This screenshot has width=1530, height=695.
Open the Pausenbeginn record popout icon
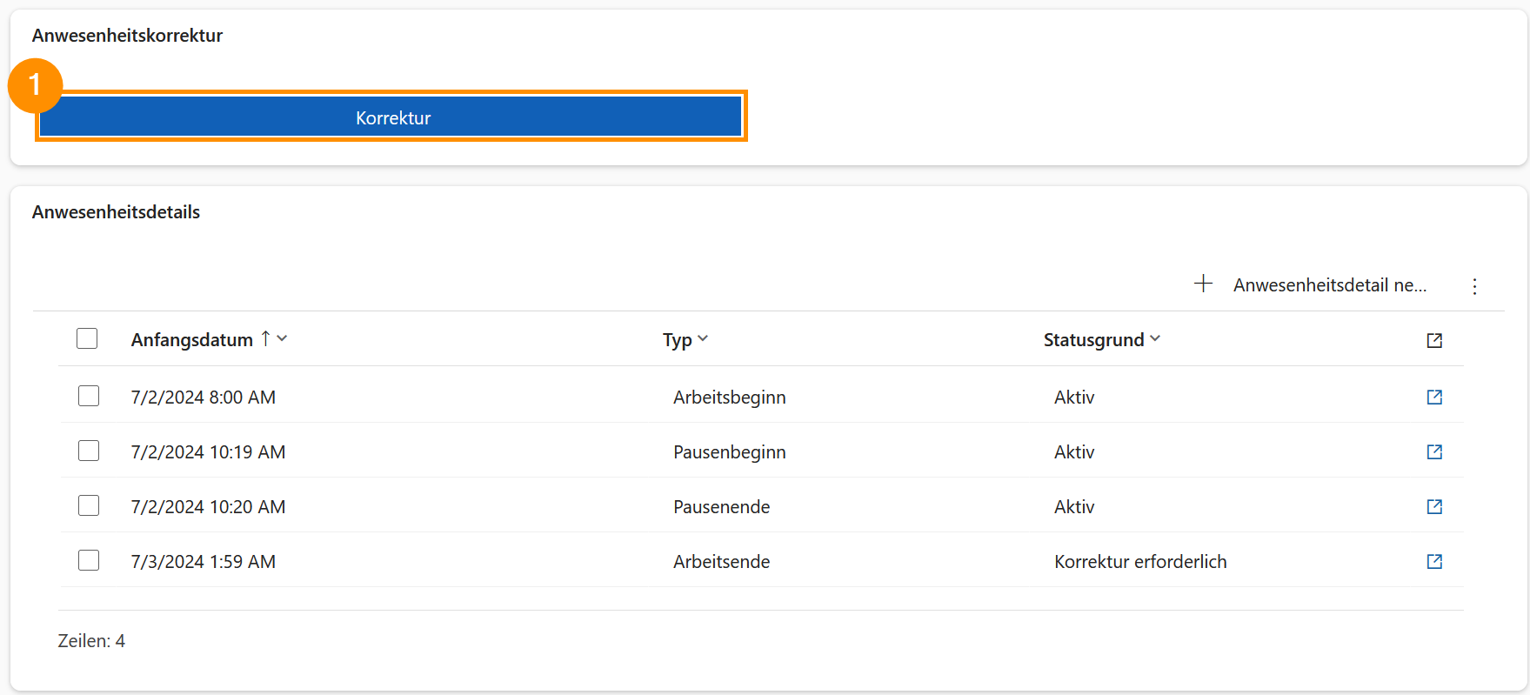[x=1434, y=451]
